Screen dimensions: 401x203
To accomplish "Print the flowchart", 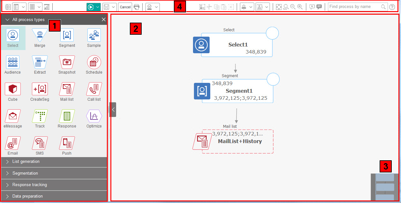I will (137, 6).
